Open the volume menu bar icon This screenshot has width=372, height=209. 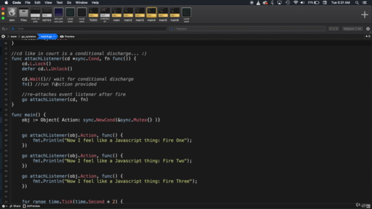[302, 2]
